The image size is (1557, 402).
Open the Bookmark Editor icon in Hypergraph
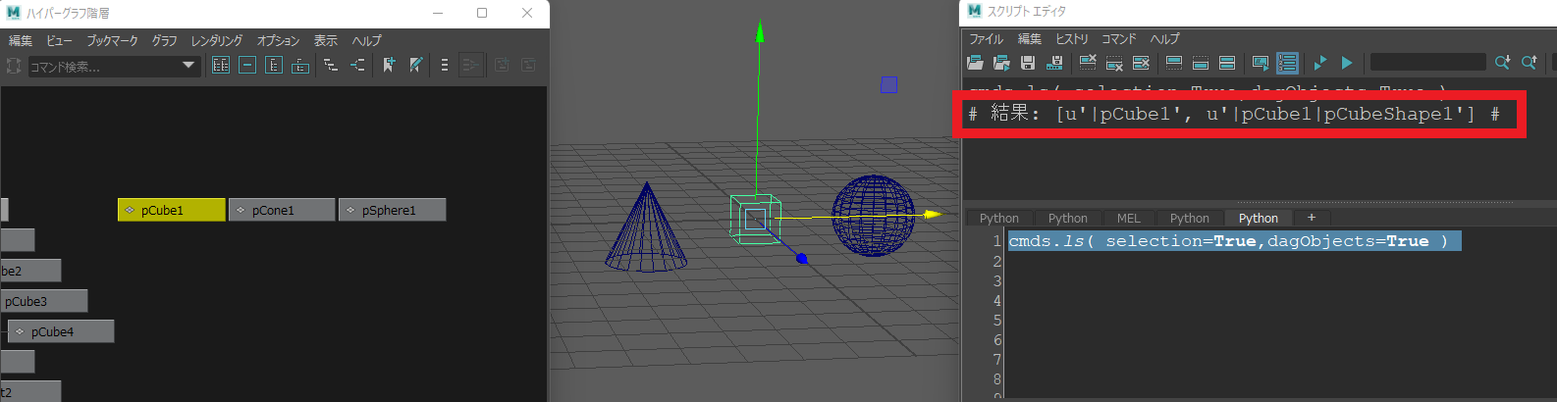pos(416,66)
